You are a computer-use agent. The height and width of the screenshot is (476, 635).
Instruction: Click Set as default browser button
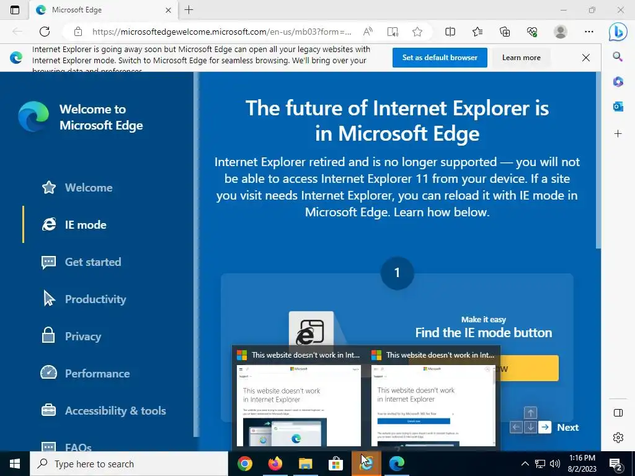tap(440, 58)
